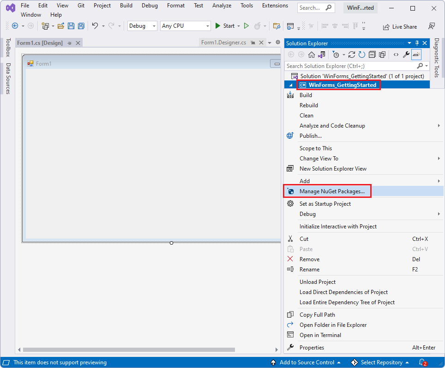Viewport: 445px width, 368px height.
Task: Collapse the WinForms_GettingStarted project node
Action: point(290,85)
